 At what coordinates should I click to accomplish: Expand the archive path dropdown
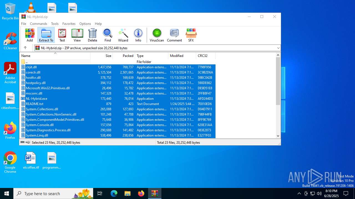278,48
